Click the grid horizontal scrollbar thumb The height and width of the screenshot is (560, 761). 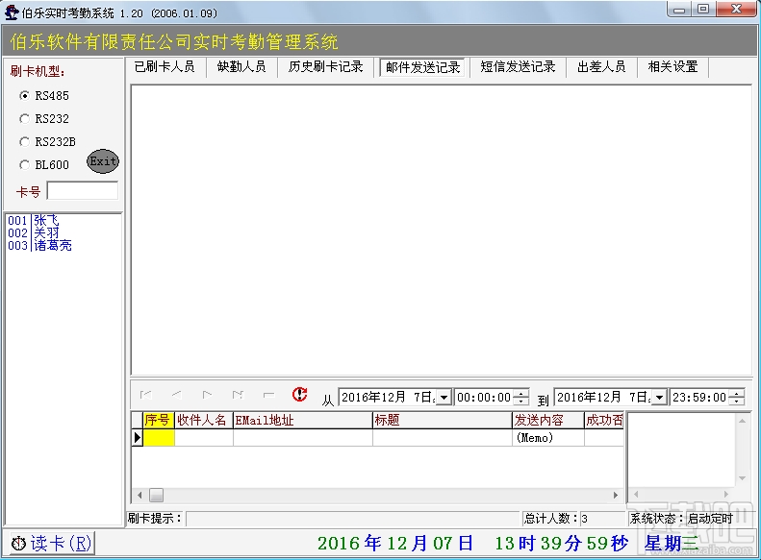156,495
